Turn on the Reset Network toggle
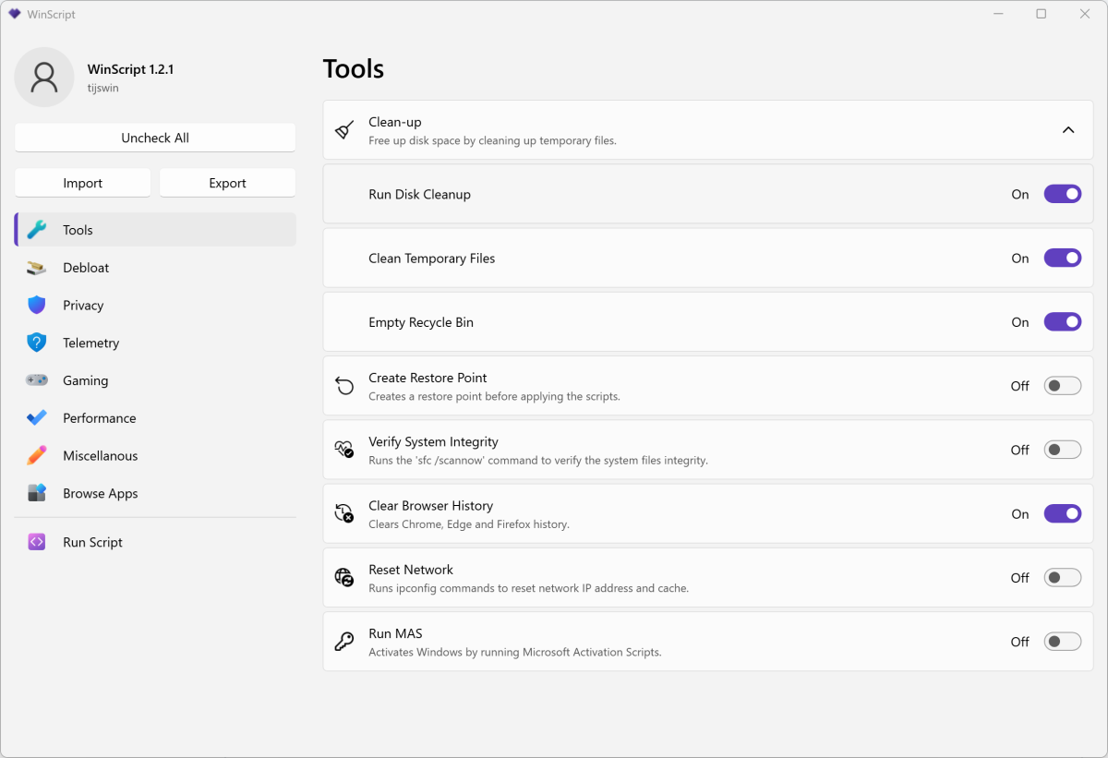Image resolution: width=1108 pixels, height=758 pixels. pyautogui.click(x=1062, y=578)
